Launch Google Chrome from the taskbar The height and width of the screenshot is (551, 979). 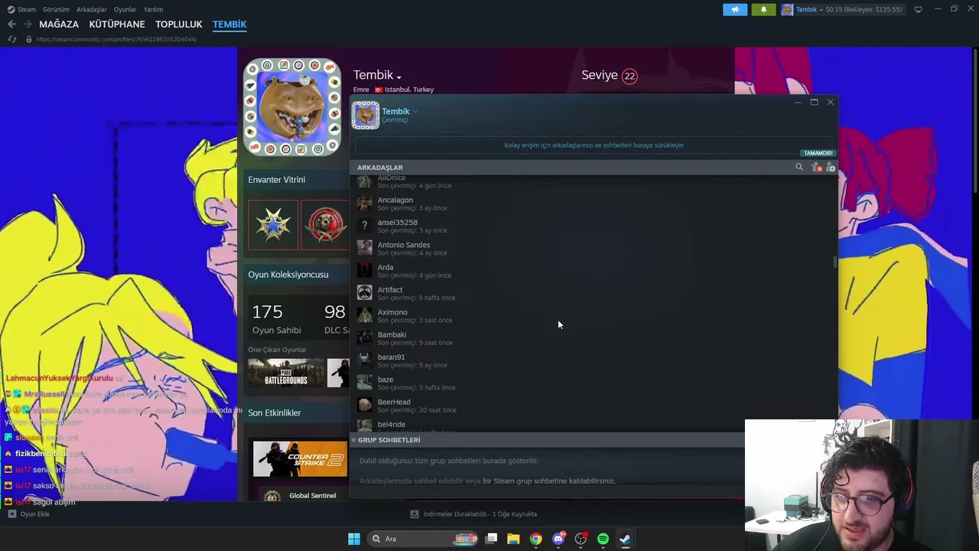[535, 539]
